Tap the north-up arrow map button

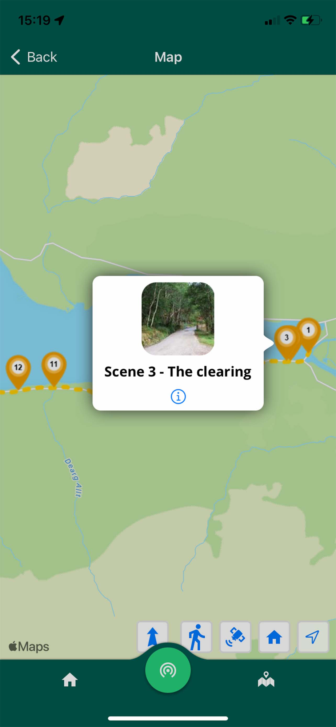coord(153,636)
